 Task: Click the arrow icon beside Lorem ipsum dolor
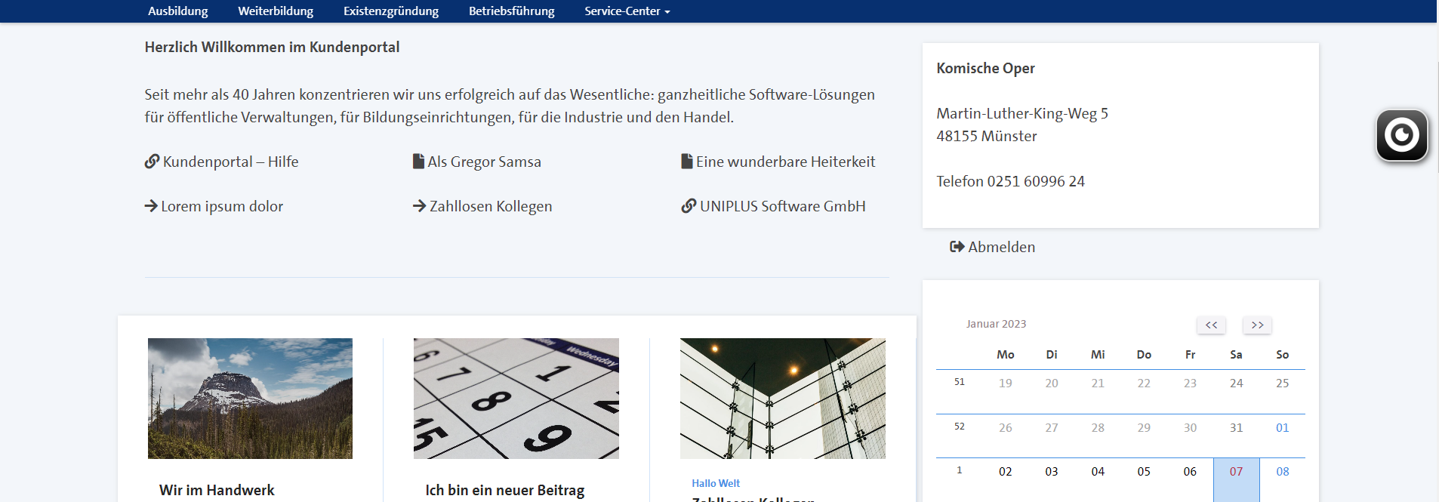pos(151,206)
